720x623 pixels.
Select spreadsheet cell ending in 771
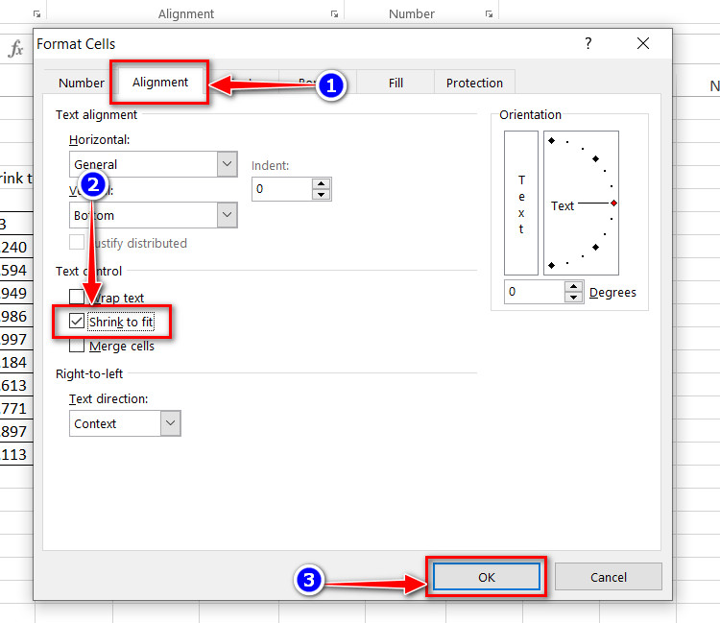click(x=16, y=408)
